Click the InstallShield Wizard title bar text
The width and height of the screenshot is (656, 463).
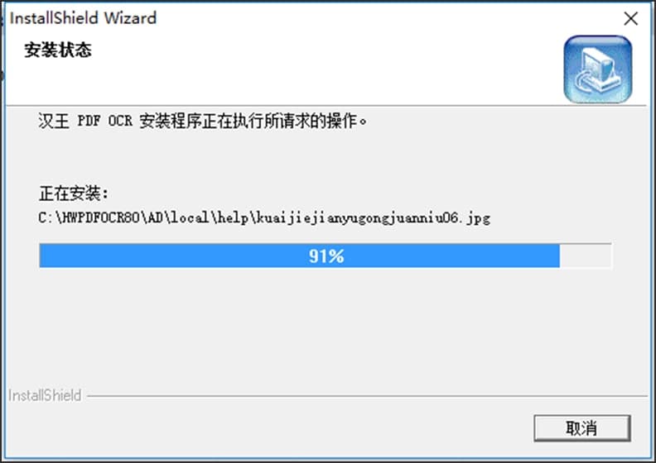(83, 18)
